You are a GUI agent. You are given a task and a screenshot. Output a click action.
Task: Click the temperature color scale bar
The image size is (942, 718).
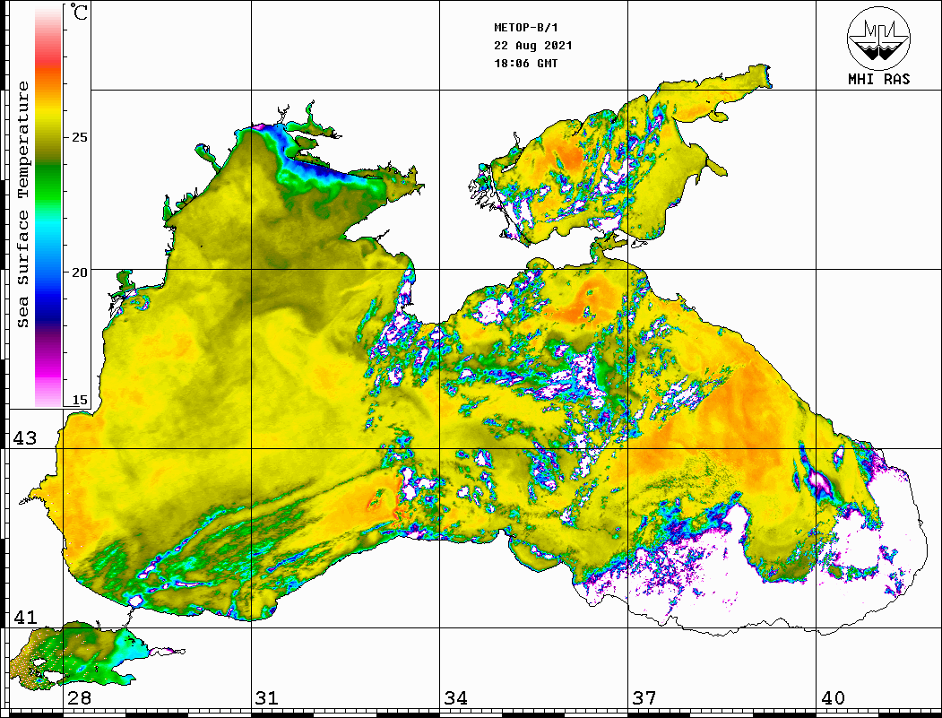point(48,206)
